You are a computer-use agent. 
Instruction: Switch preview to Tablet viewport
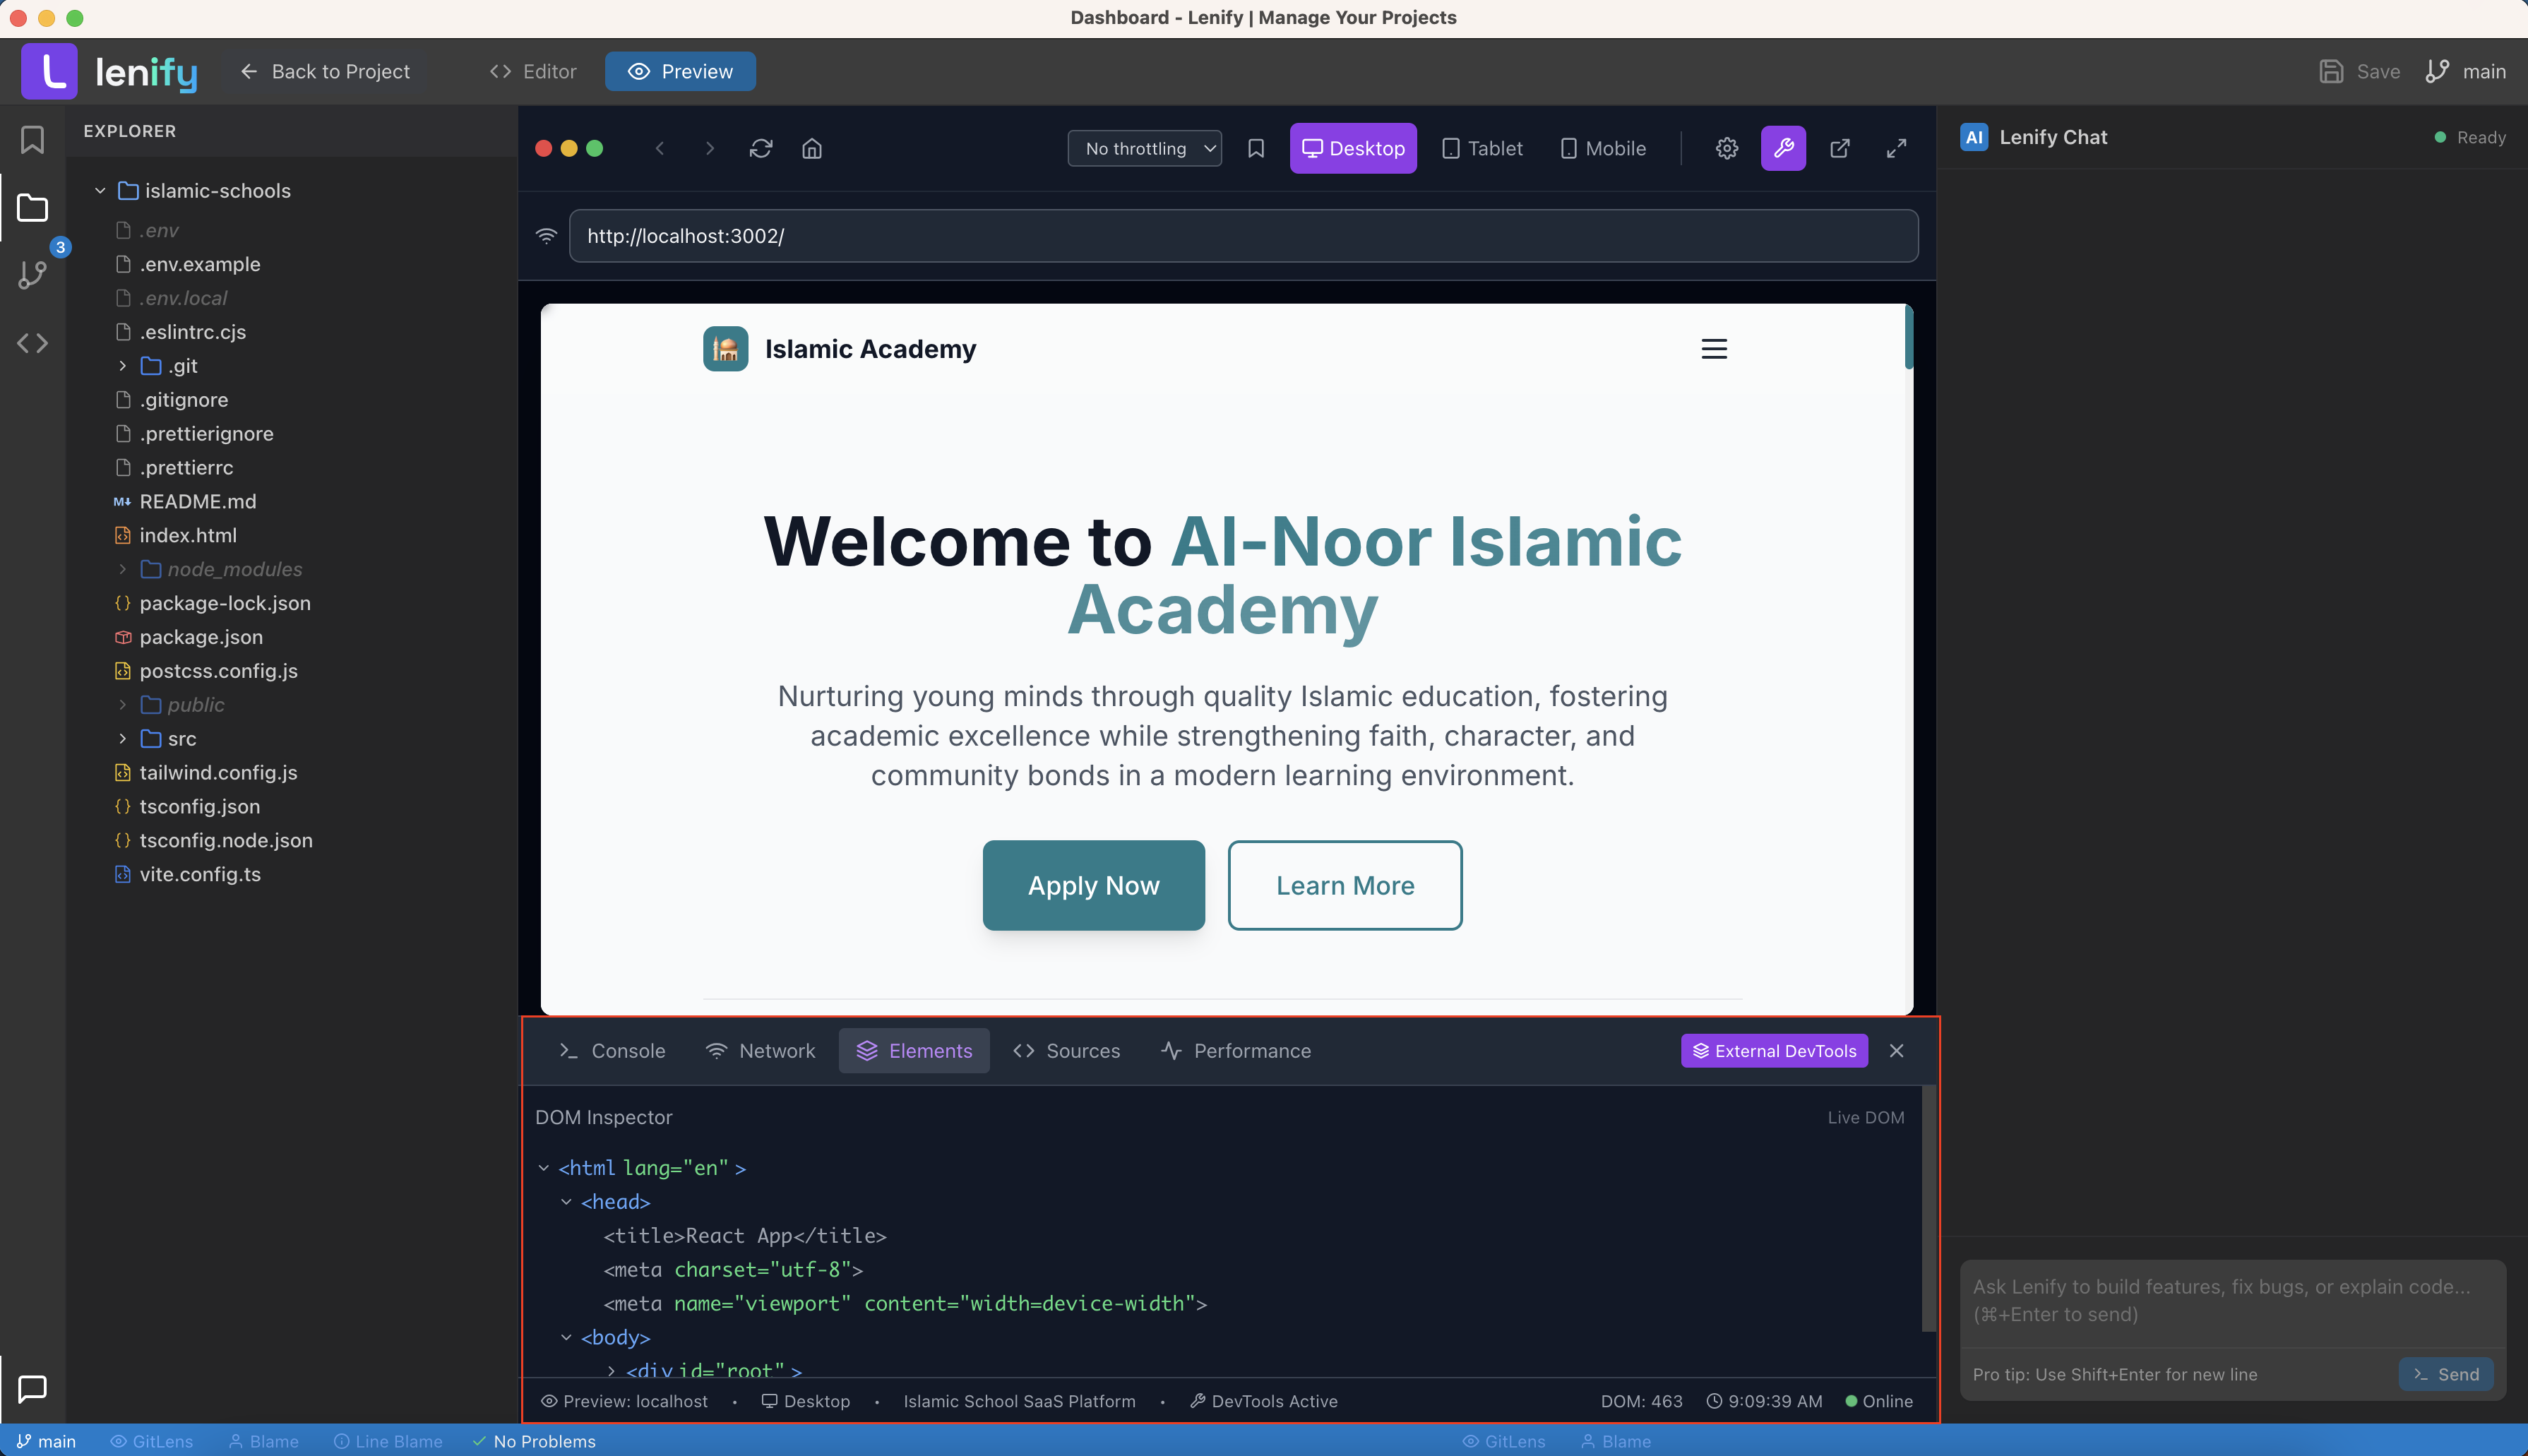tap(1481, 148)
